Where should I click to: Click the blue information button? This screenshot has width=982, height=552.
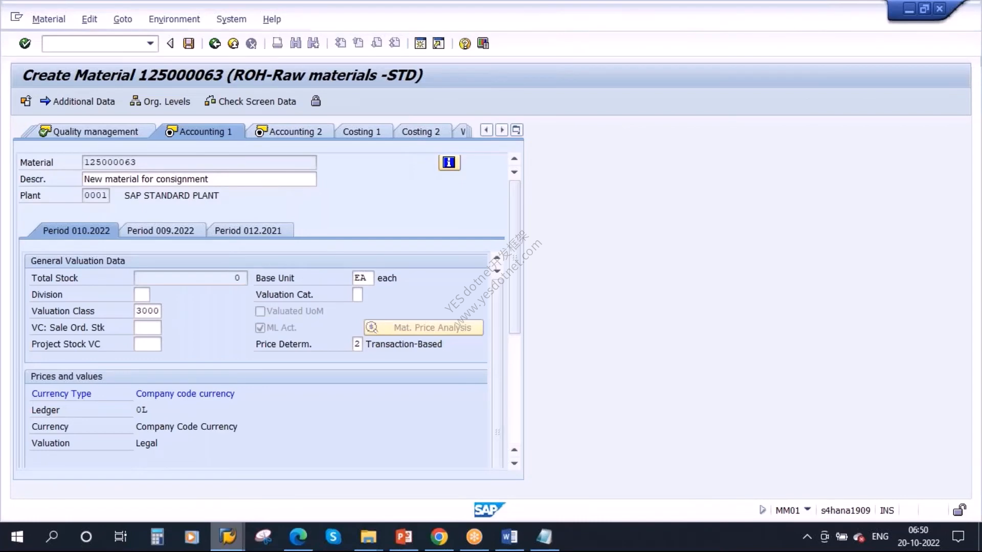pos(449,163)
